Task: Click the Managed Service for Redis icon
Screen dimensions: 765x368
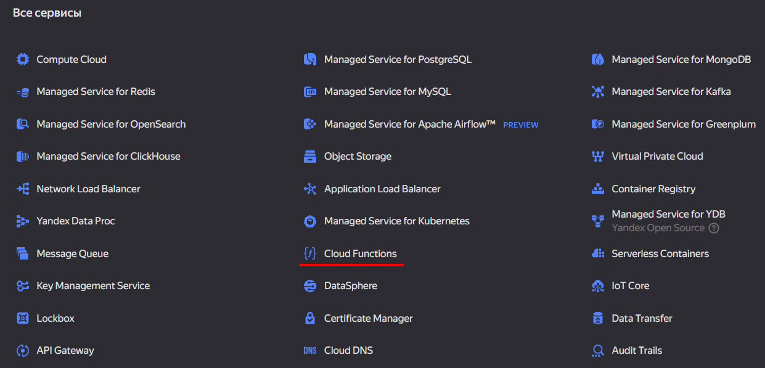Action: click(x=23, y=92)
